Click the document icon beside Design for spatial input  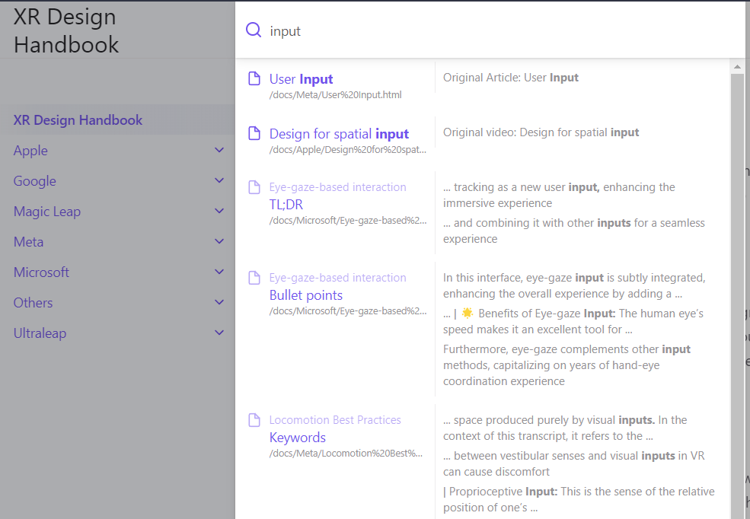(254, 133)
